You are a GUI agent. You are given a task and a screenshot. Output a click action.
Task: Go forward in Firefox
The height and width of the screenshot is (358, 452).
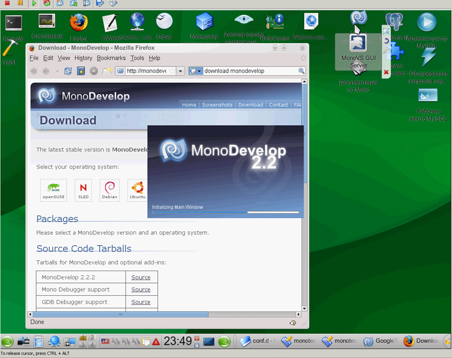[x=46, y=71]
